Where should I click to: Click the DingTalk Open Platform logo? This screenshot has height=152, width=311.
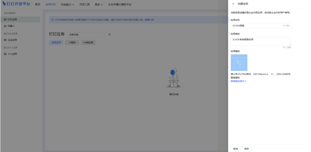(x=16, y=4)
